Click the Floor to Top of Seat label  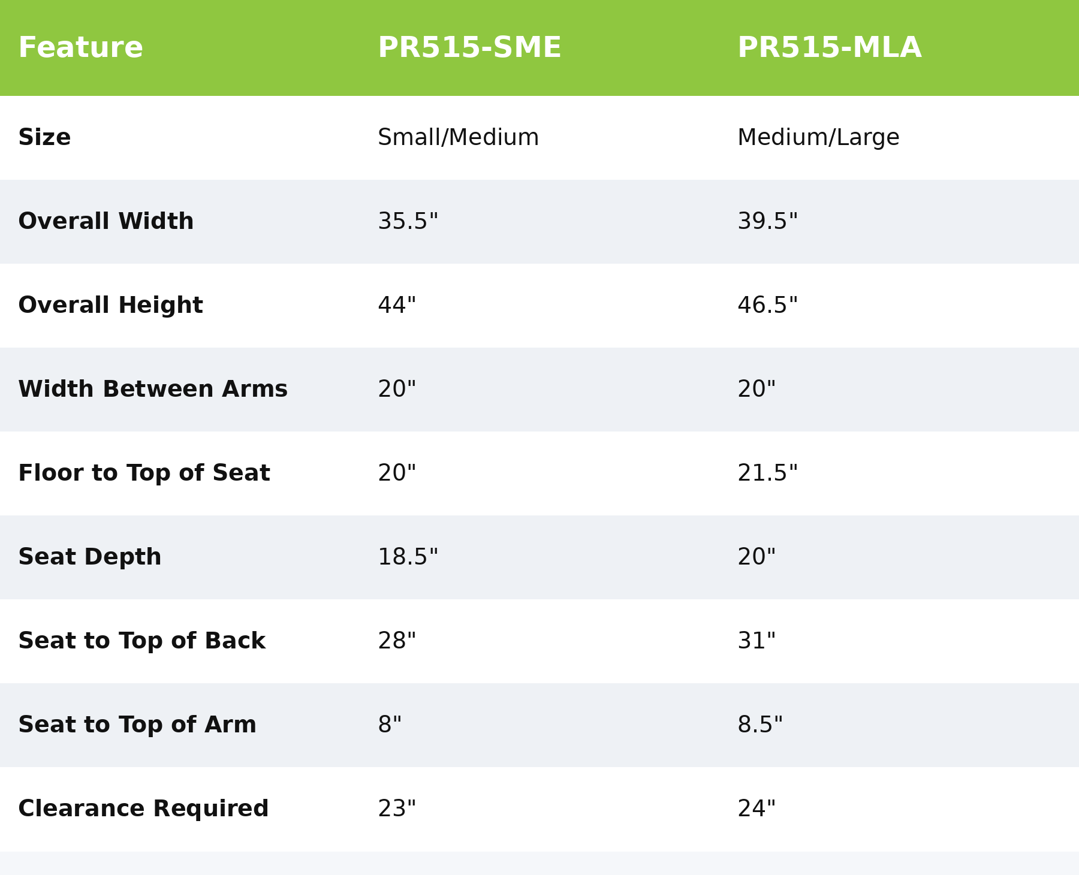pyautogui.click(x=144, y=473)
